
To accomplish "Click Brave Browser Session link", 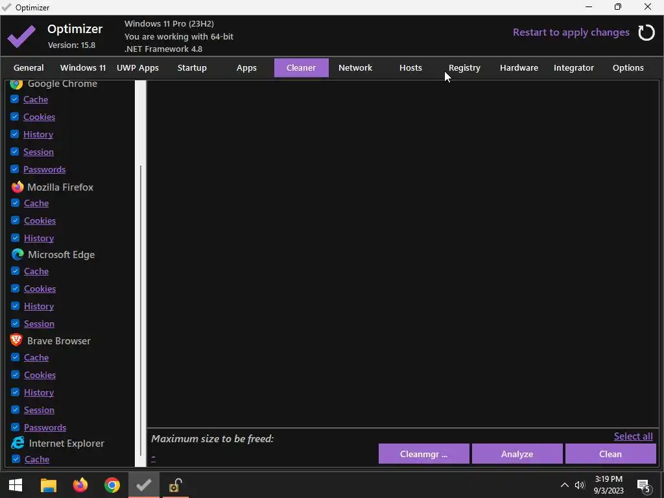I will pyautogui.click(x=39, y=410).
